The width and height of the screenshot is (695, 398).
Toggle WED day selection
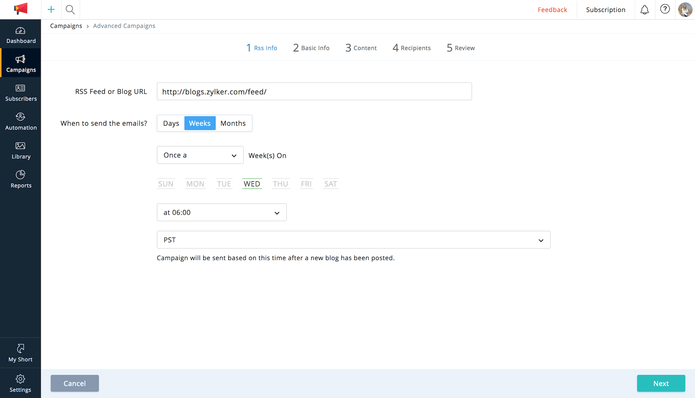(x=252, y=184)
